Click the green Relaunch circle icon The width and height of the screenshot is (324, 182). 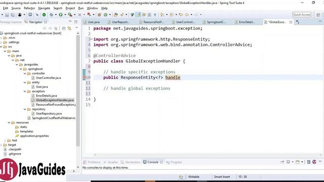(44, 15)
